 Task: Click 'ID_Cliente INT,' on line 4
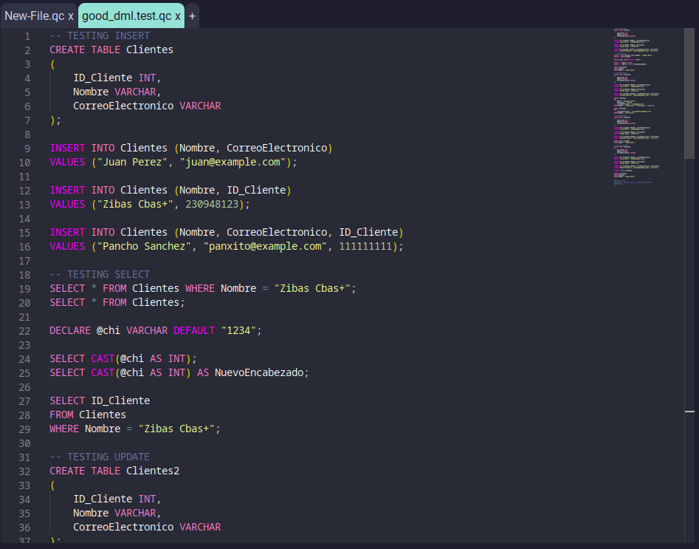117,78
